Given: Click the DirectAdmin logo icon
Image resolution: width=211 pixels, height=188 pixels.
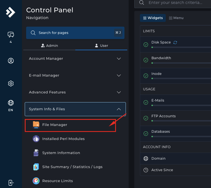Looking at the screenshot, I should click(x=10, y=12).
